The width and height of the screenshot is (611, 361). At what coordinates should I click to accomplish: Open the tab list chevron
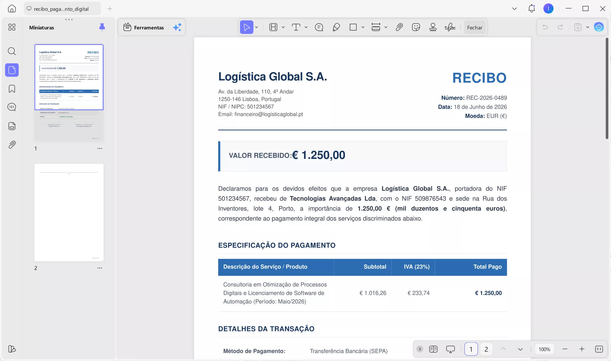click(514, 8)
